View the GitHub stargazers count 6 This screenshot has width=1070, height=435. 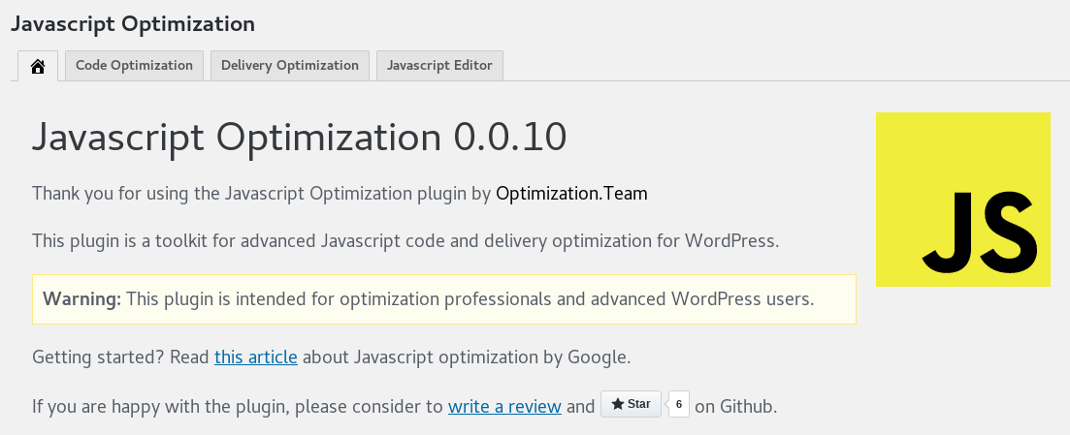coord(677,405)
